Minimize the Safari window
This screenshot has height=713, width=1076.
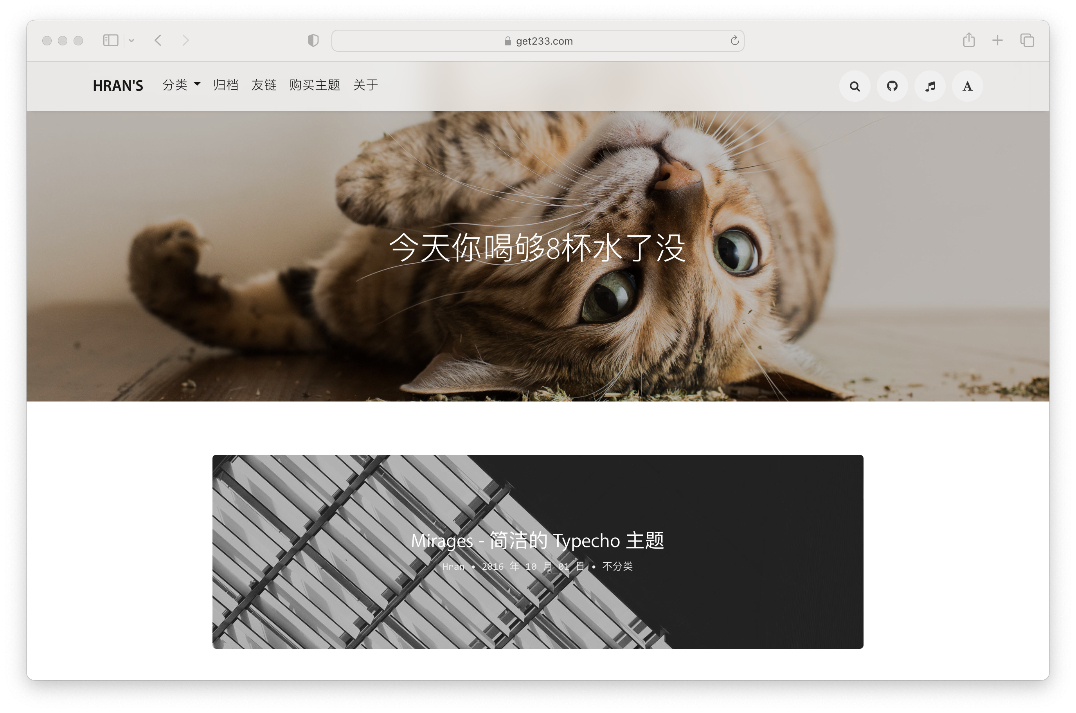[63, 40]
